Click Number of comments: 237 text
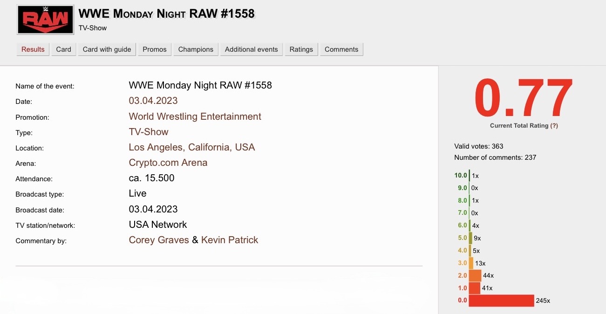606x314 pixels. pyautogui.click(x=495, y=157)
